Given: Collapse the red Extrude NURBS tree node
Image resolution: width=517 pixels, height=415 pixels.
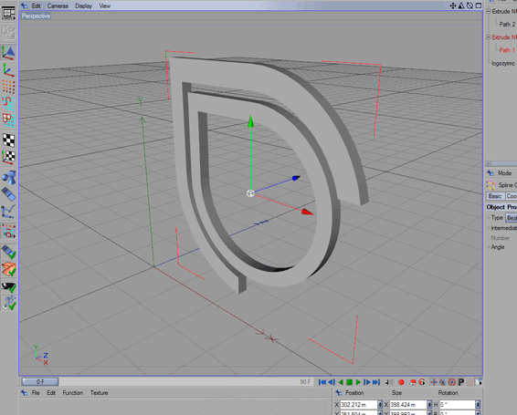Looking at the screenshot, I should (x=489, y=36).
